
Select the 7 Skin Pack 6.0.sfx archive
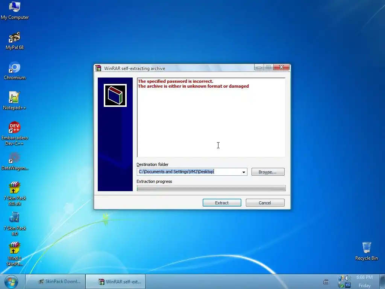[x=15, y=194]
